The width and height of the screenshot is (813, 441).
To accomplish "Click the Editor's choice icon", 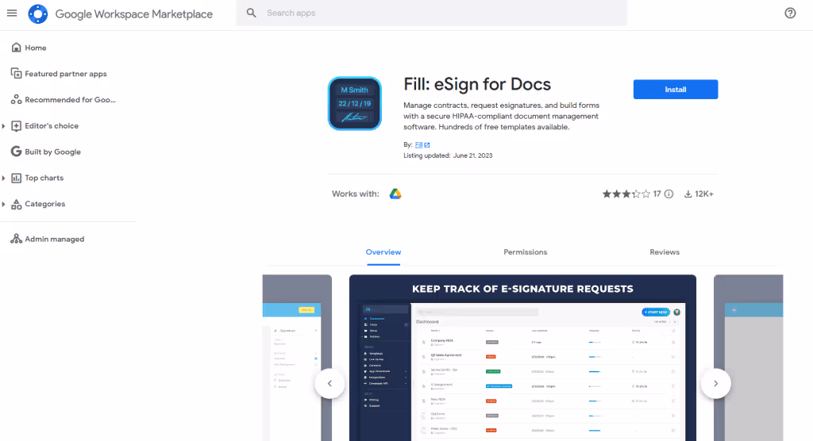I will coord(16,125).
